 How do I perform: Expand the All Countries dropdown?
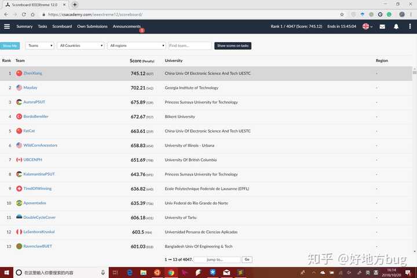[x=81, y=46]
